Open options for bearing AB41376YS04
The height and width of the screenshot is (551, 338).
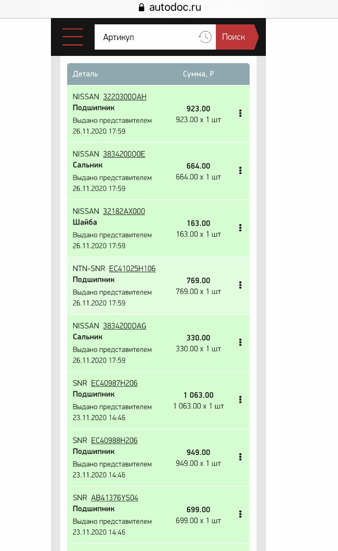pyautogui.click(x=241, y=514)
